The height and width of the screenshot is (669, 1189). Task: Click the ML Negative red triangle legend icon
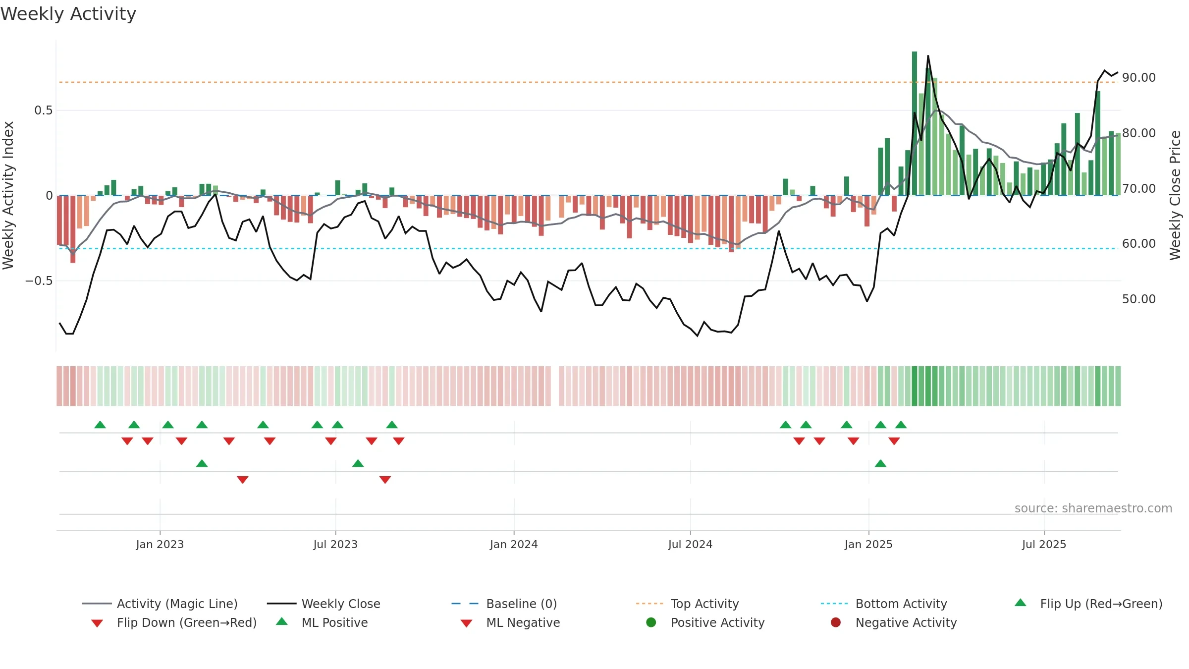466,623
